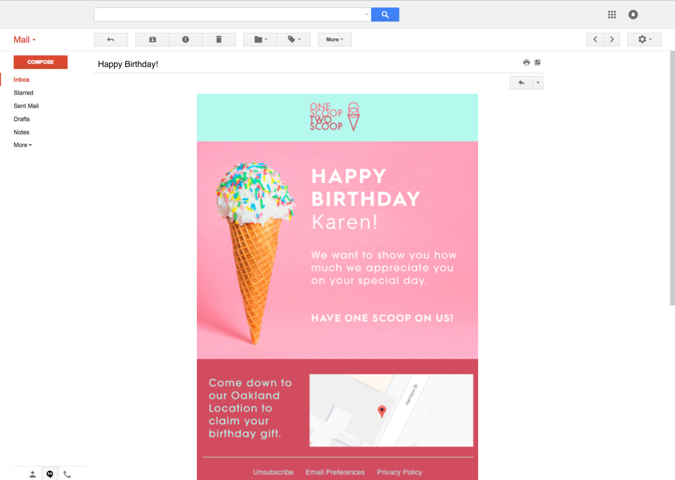The height and width of the screenshot is (480, 675).
Task: Show search options dropdown arrow
Action: 367,15
